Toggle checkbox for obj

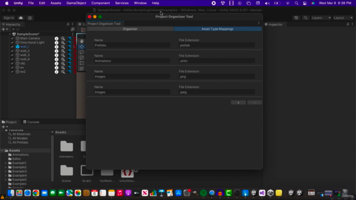tap(12, 63)
